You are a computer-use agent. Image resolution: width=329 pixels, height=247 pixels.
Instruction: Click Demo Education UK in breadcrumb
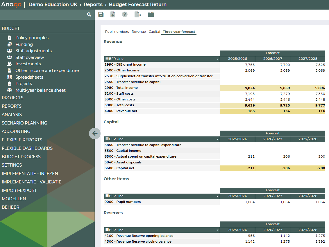click(x=53, y=4)
